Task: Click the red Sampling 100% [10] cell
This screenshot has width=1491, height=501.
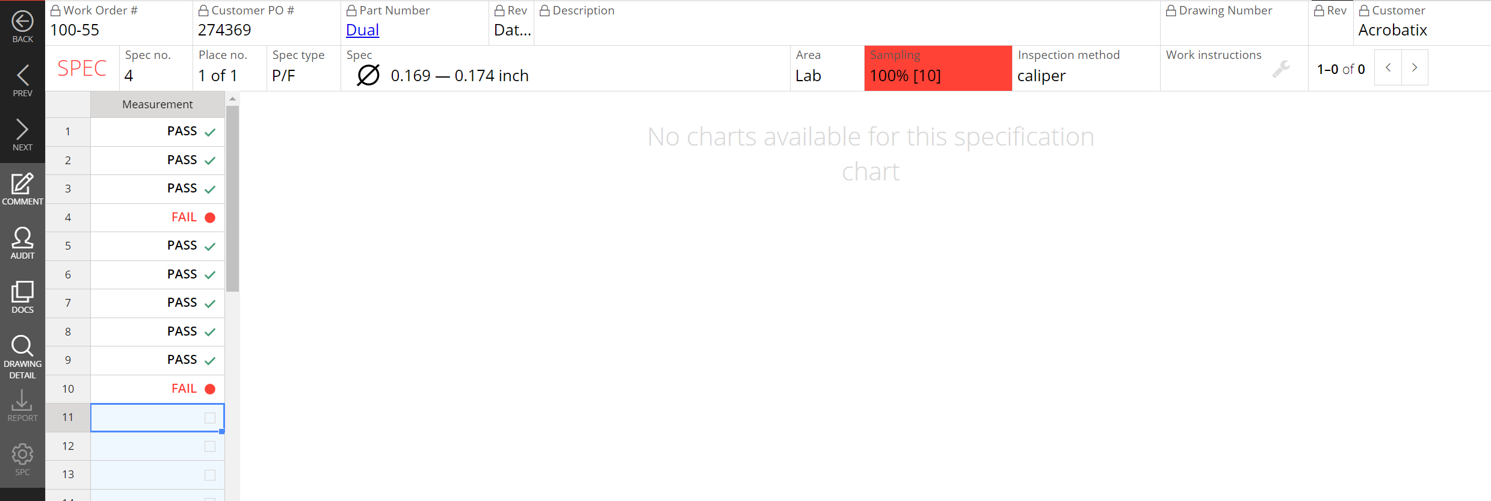Action: [x=937, y=69]
